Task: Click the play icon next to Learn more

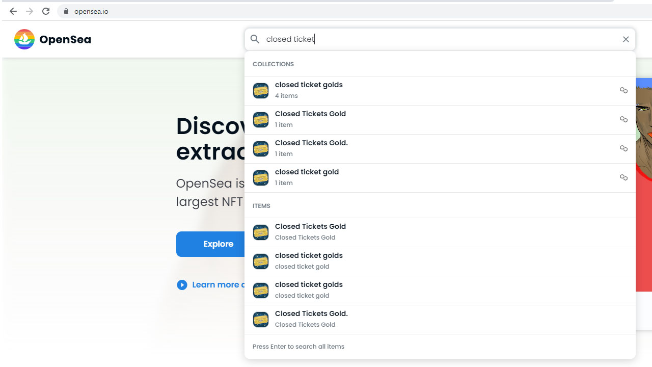Action: tap(182, 284)
